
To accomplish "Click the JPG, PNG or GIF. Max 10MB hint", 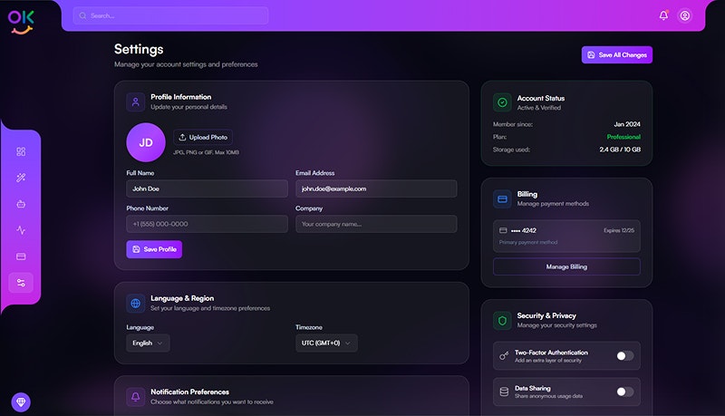I will [207, 152].
